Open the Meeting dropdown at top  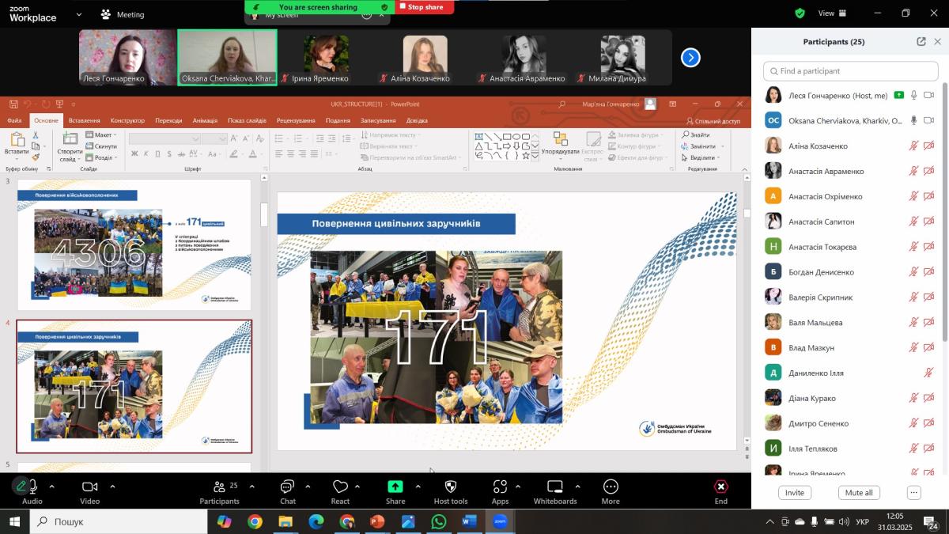pos(123,14)
